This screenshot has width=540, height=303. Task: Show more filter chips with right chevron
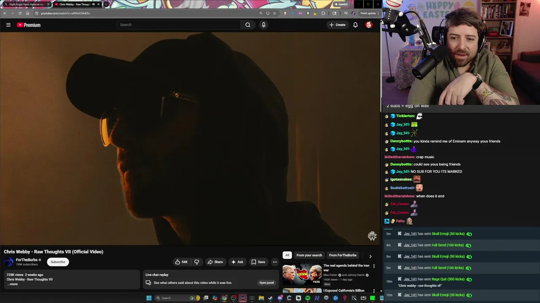click(x=370, y=256)
